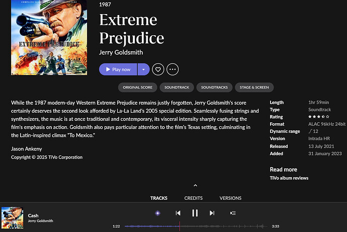Switch to the Tracks tab
Screen dimensions: 347x232
[159, 198]
